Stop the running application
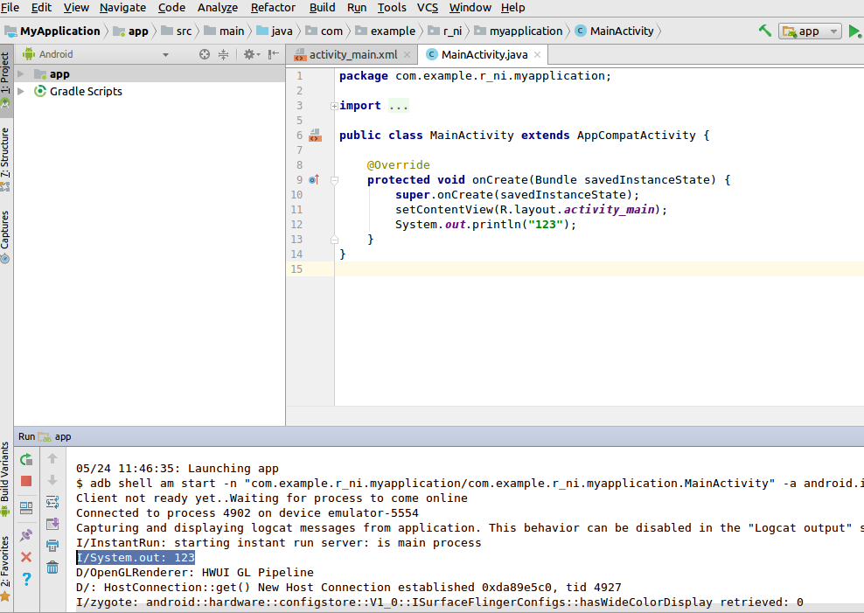Image resolution: width=864 pixels, height=613 pixels. (x=25, y=480)
